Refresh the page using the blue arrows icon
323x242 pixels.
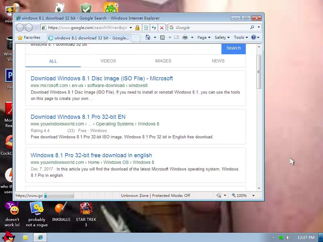pyautogui.click(x=154, y=28)
